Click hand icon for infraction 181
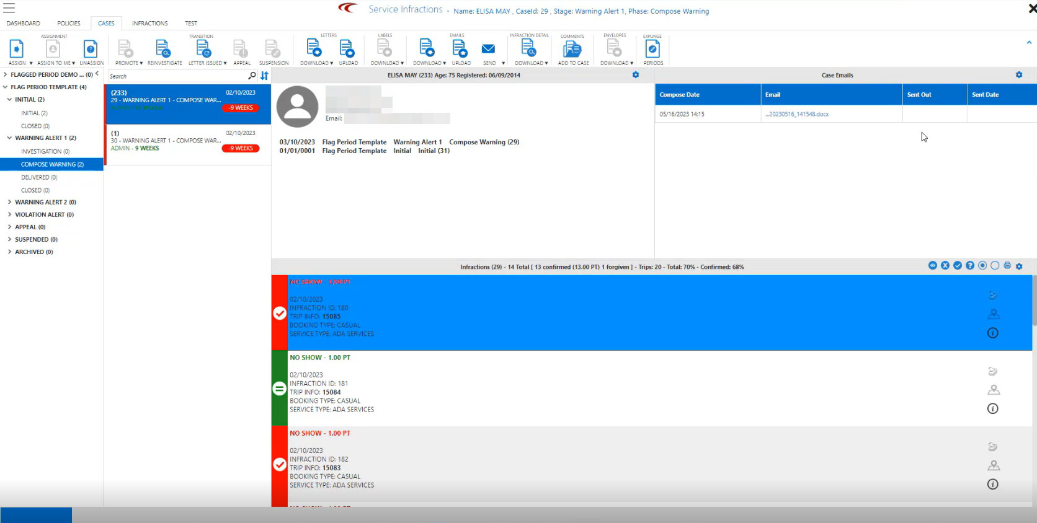This screenshot has height=523, width=1037. pos(993,371)
